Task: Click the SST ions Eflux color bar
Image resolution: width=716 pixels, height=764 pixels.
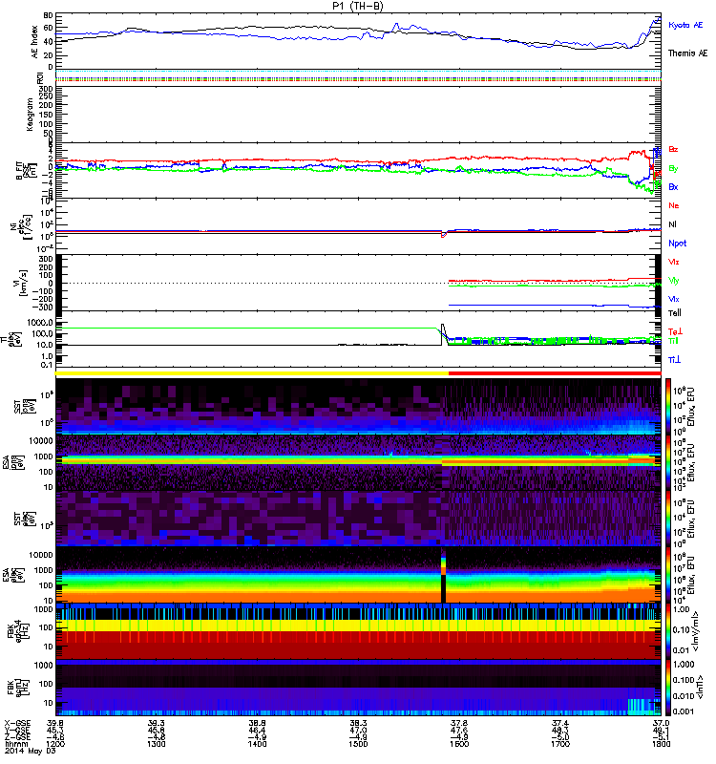Action: 668,407
